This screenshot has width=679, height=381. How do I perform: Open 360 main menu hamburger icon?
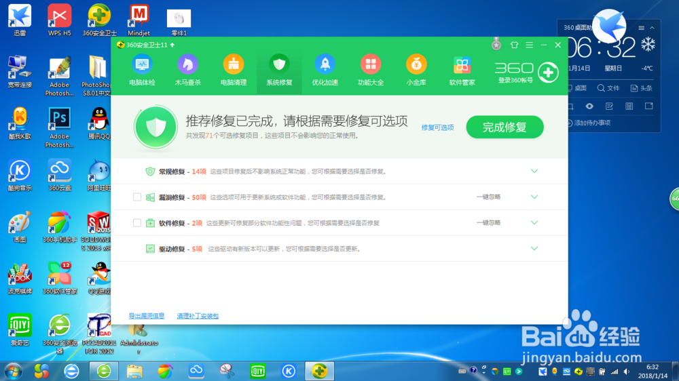[529, 45]
